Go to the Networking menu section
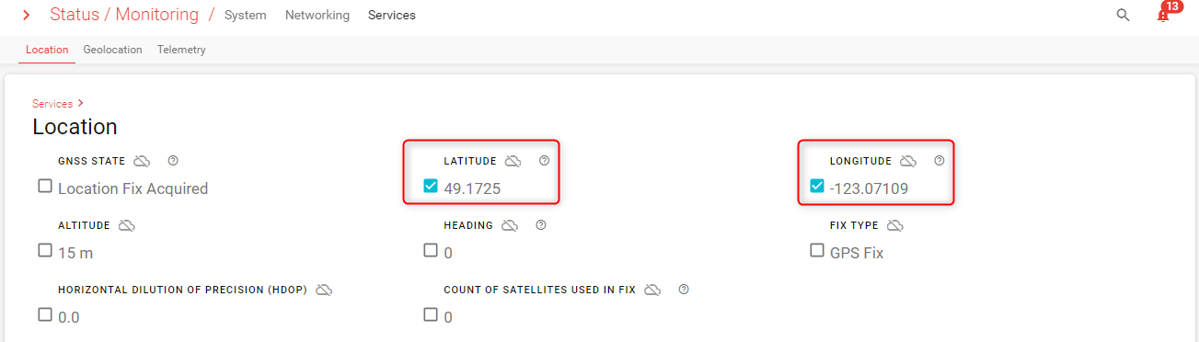Viewport: 1199px width, 342px height. [x=317, y=15]
